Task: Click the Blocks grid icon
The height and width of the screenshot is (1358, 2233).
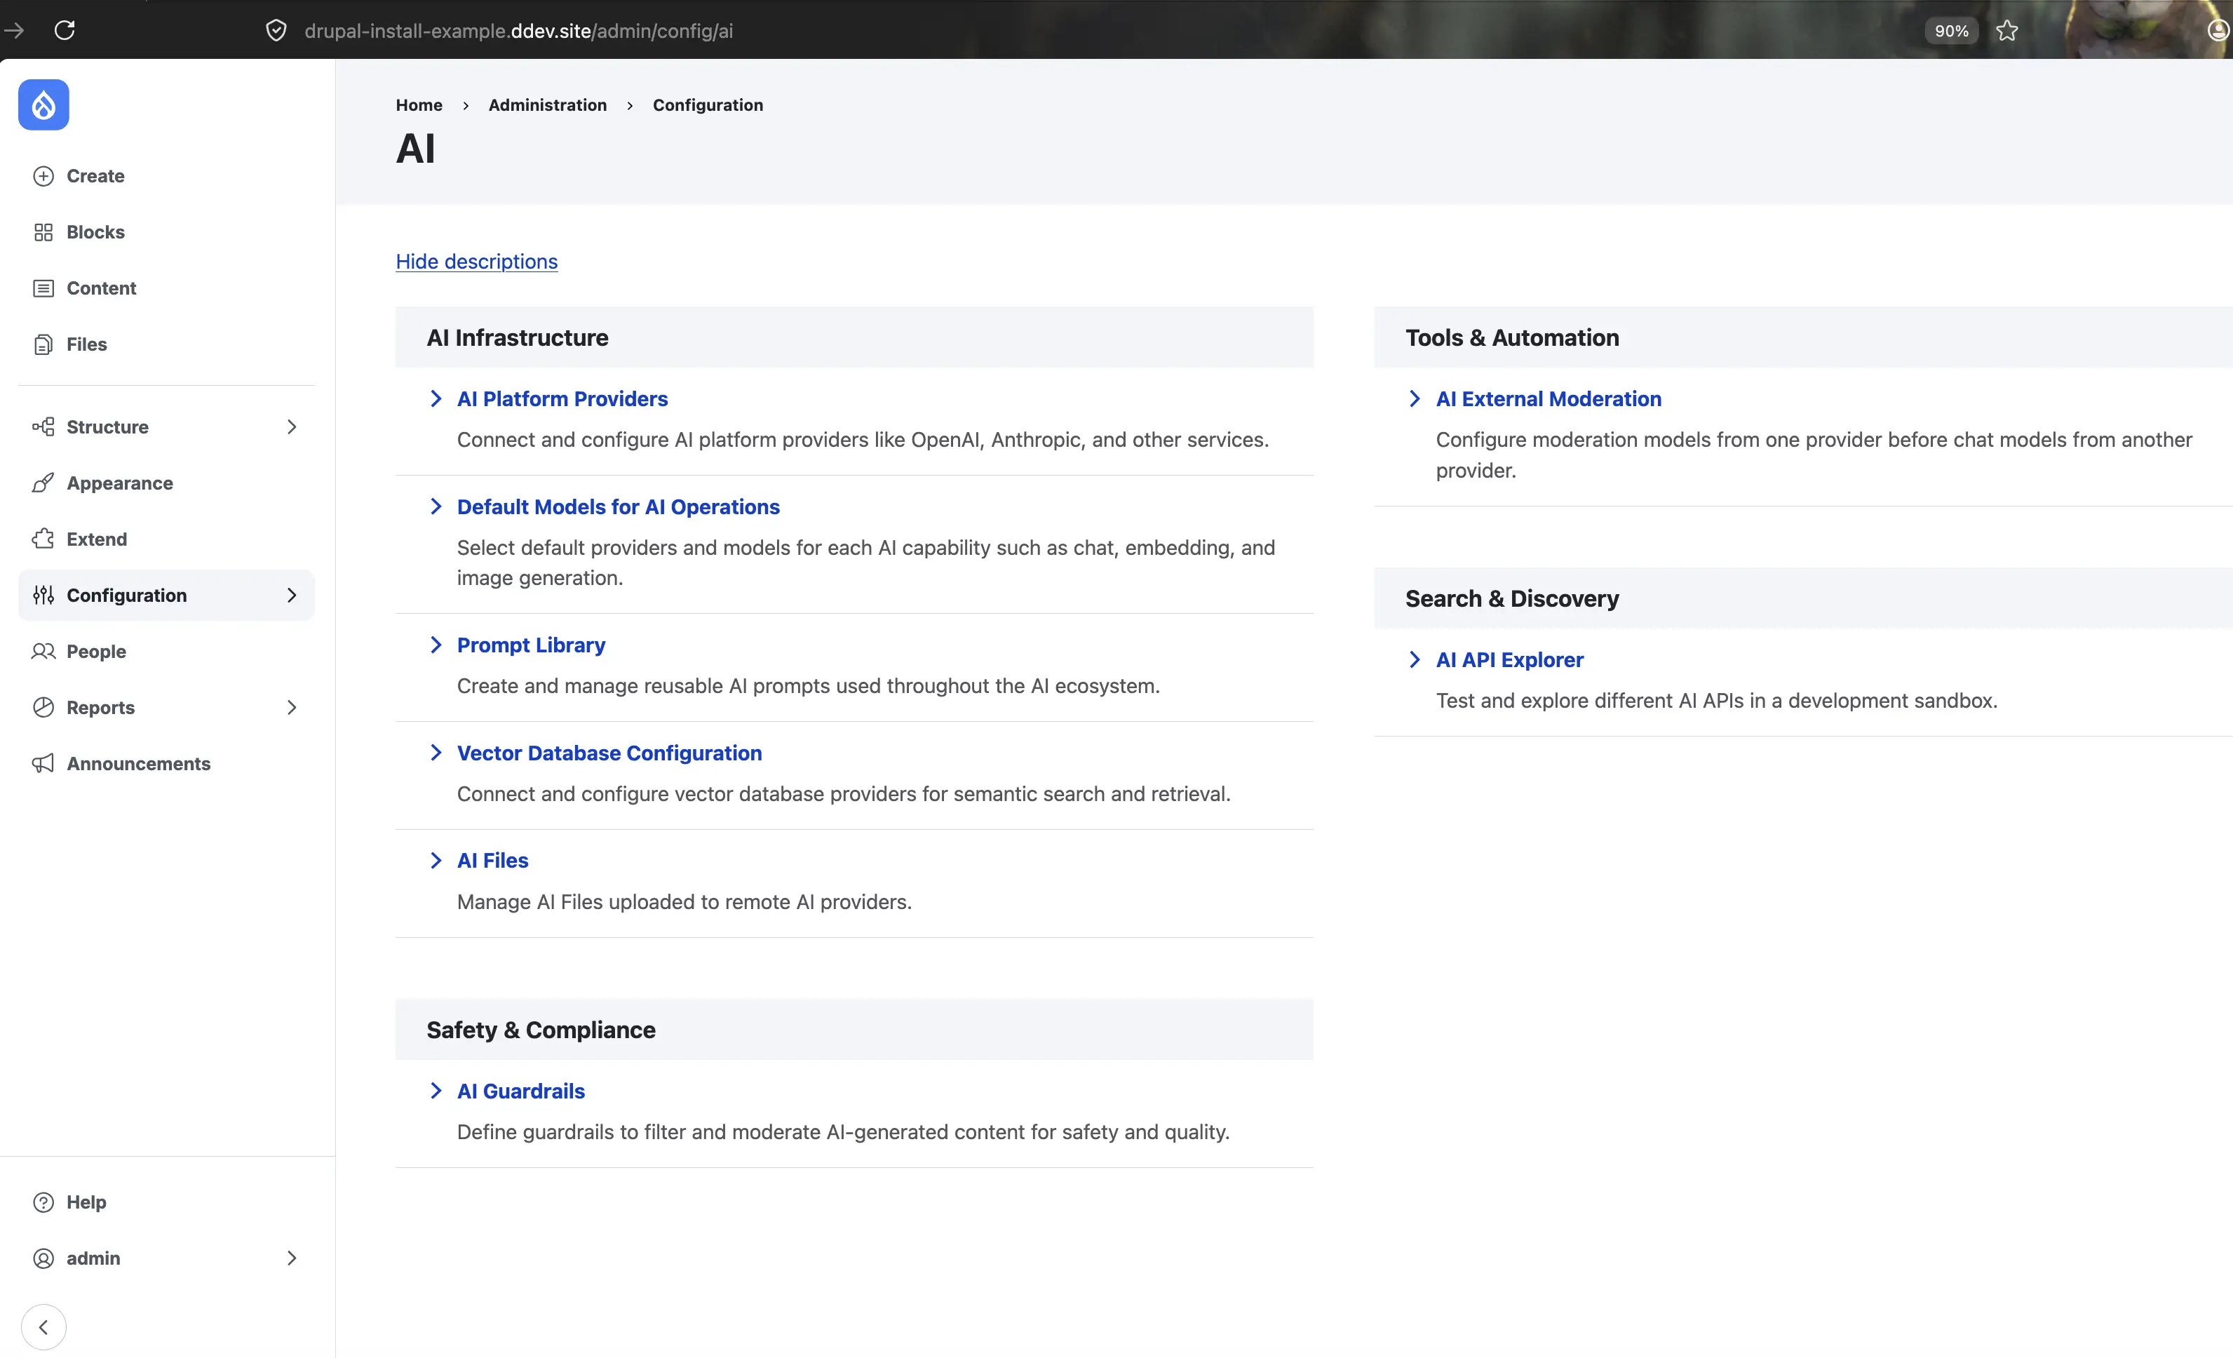Action: [x=43, y=232]
